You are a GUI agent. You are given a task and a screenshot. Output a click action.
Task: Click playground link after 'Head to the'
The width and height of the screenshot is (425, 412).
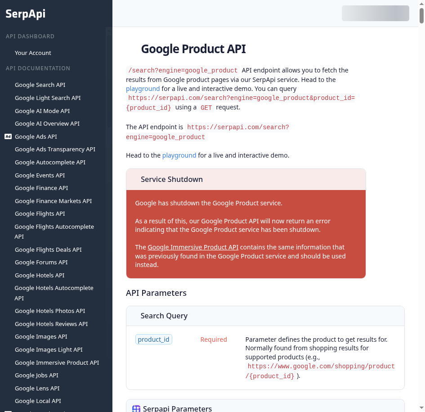click(x=179, y=155)
